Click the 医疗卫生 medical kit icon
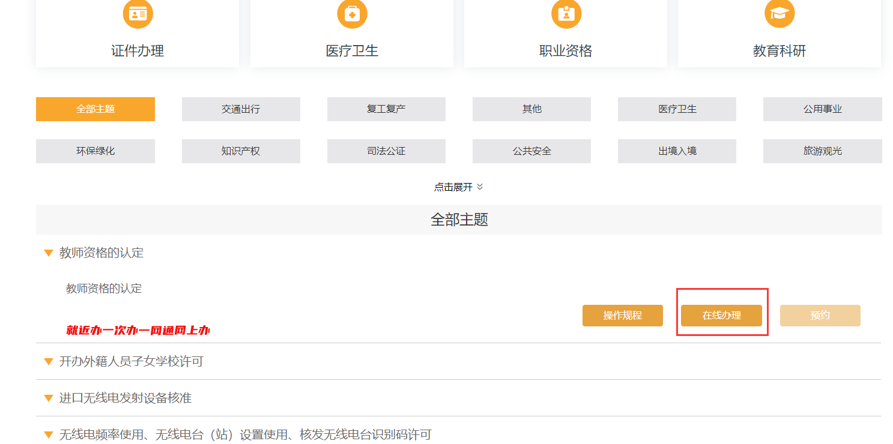 click(x=352, y=14)
